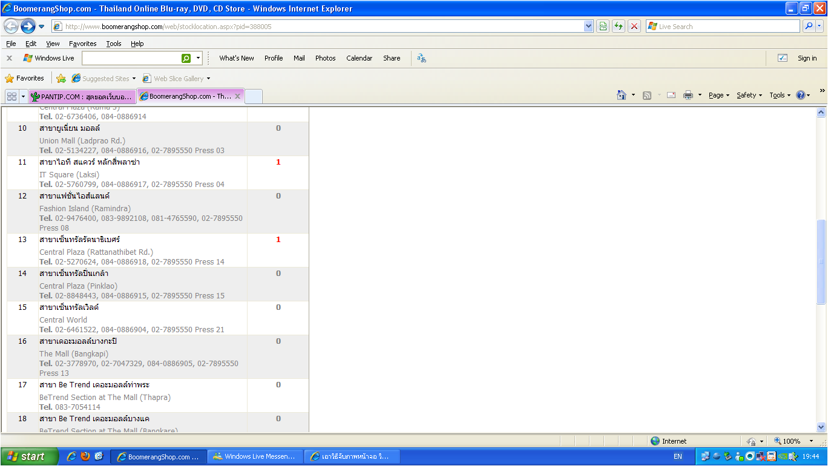Click the blue Help question icon
The image size is (828, 466).
coord(801,95)
